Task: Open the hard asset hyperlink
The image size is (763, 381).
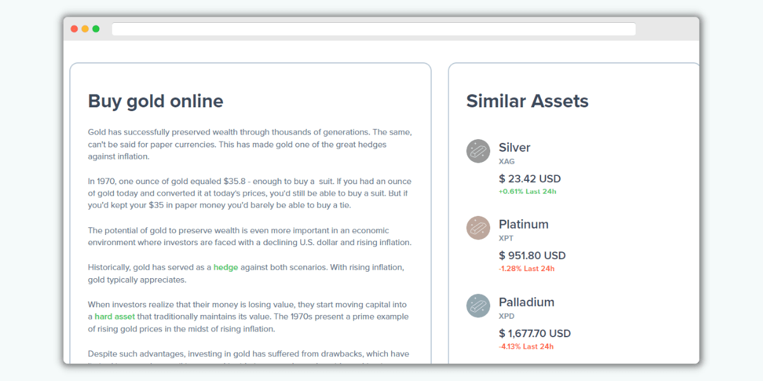Action: pos(115,316)
